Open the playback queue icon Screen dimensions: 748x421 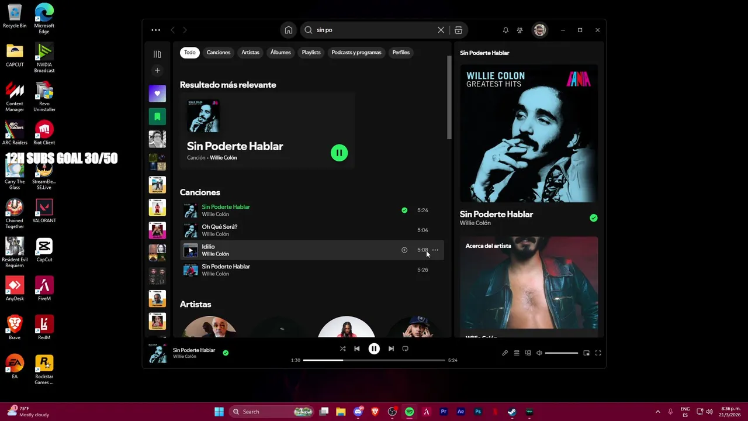click(517, 353)
